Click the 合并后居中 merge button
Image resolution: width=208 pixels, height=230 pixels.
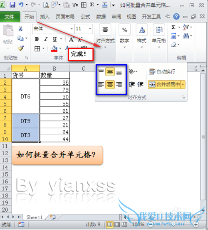coord(164,84)
